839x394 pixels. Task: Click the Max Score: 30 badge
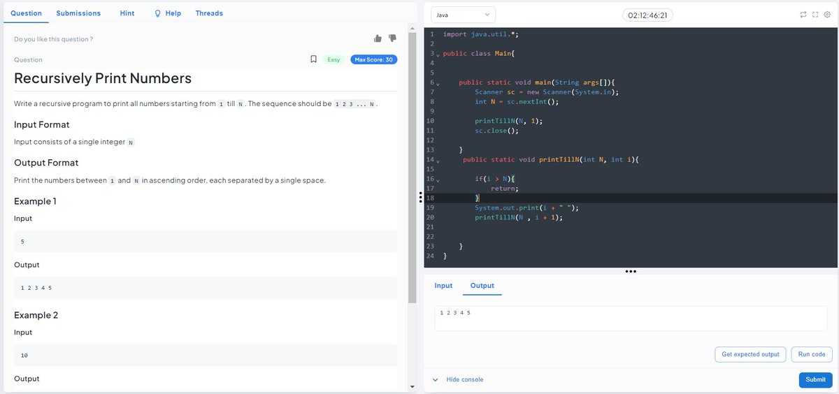pos(374,59)
